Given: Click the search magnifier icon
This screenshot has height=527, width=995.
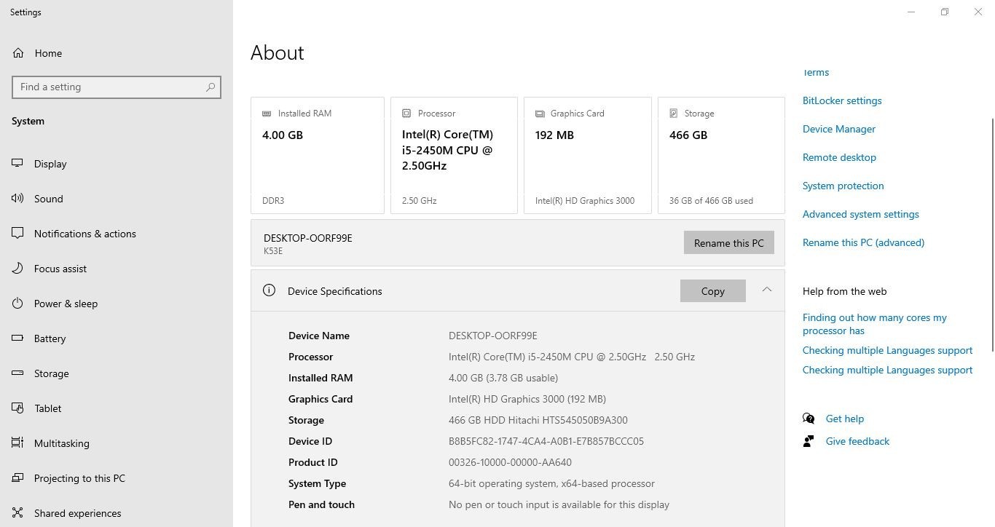Looking at the screenshot, I should point(211,87).
